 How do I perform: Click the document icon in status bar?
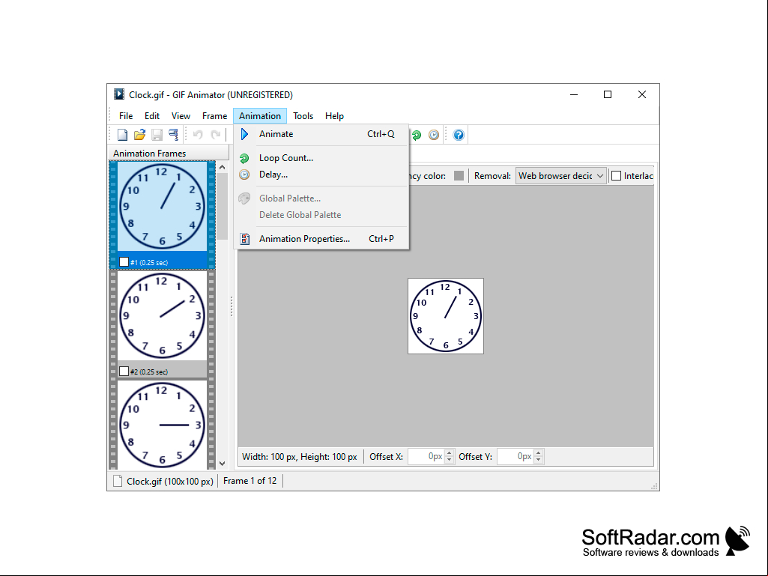click(118, 481)
